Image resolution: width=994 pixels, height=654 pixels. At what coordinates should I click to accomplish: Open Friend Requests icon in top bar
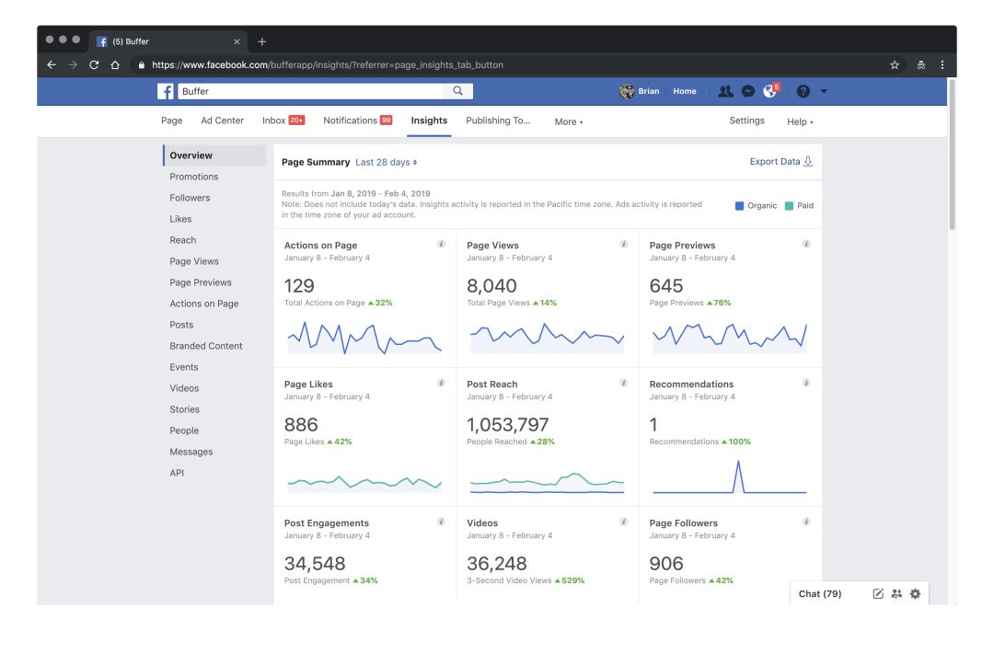click(x=725, y=91)
